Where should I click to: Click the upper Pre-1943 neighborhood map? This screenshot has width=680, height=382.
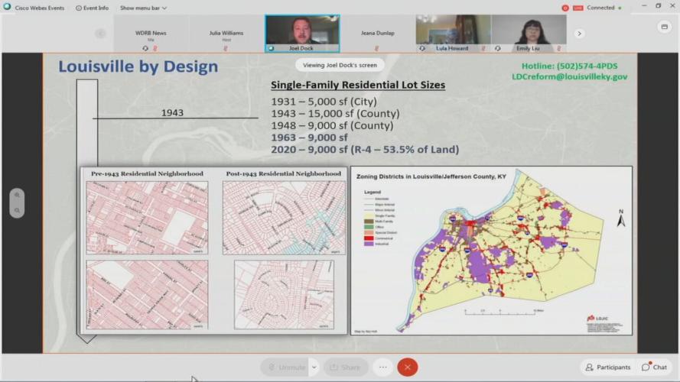pos(147,218)
